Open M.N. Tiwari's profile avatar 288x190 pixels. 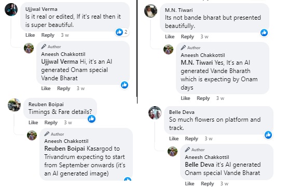pyautogui.click(x=151, y=11)
